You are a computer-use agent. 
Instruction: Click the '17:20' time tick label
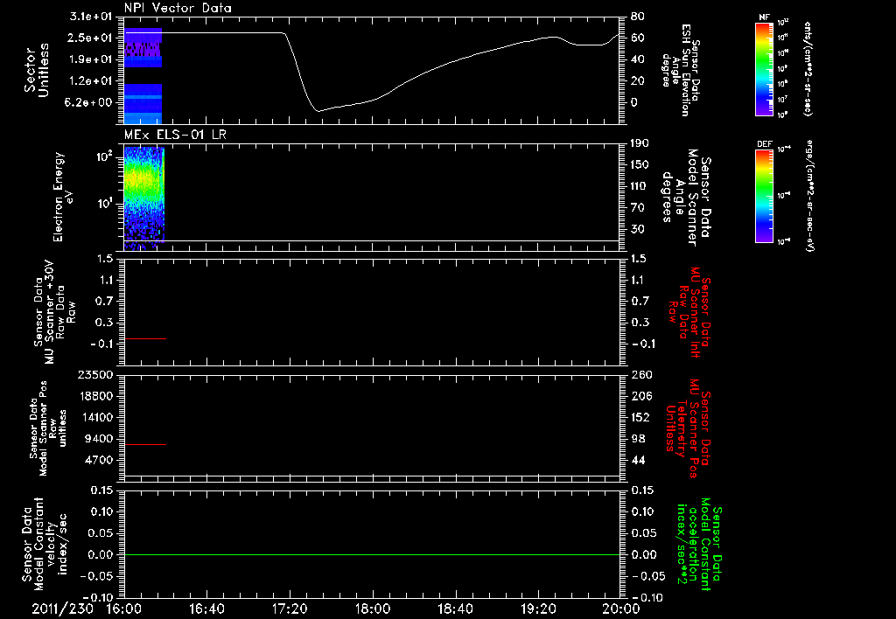[290, 609]
